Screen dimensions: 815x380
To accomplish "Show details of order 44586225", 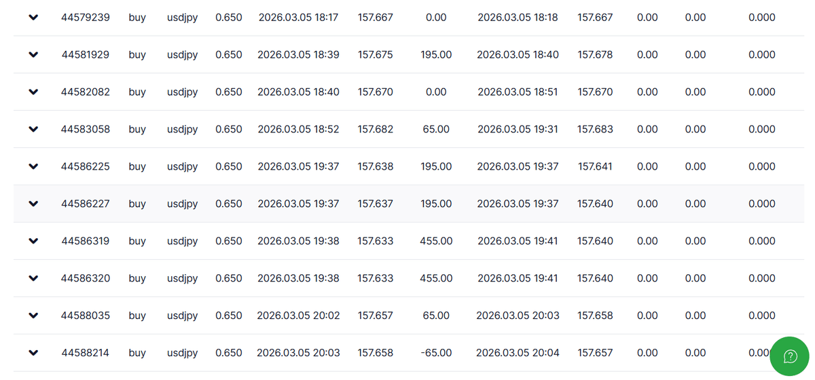I will click(33, 167).
